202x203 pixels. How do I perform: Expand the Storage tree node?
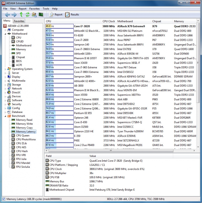tap(5, 85)
